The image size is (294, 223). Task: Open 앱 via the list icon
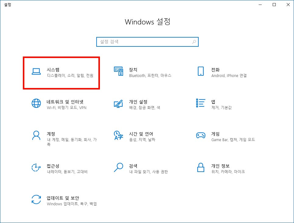(x=201, y=103)
